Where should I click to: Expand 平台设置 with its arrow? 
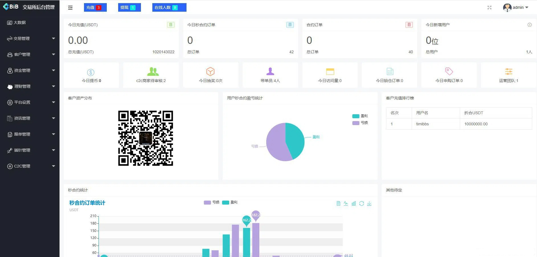click(53, 102)
